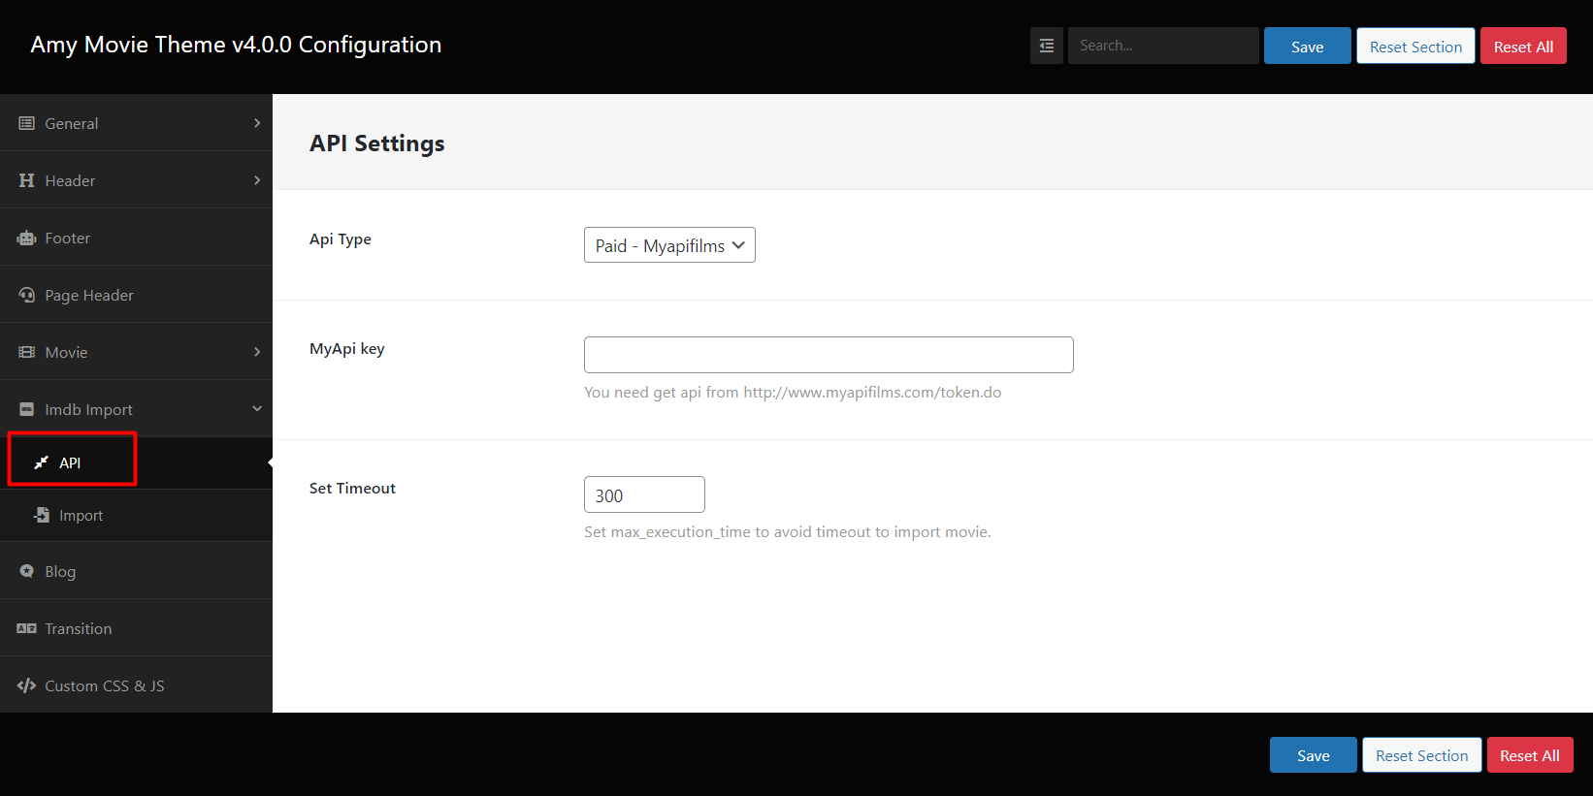Click the max_execution_time description text
This screenshot has width=1593, height=796.
(x=788, y=532)
